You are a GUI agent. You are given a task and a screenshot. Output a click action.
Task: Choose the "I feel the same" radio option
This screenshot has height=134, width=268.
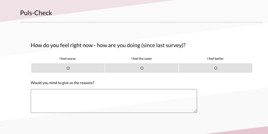[142, 68]
